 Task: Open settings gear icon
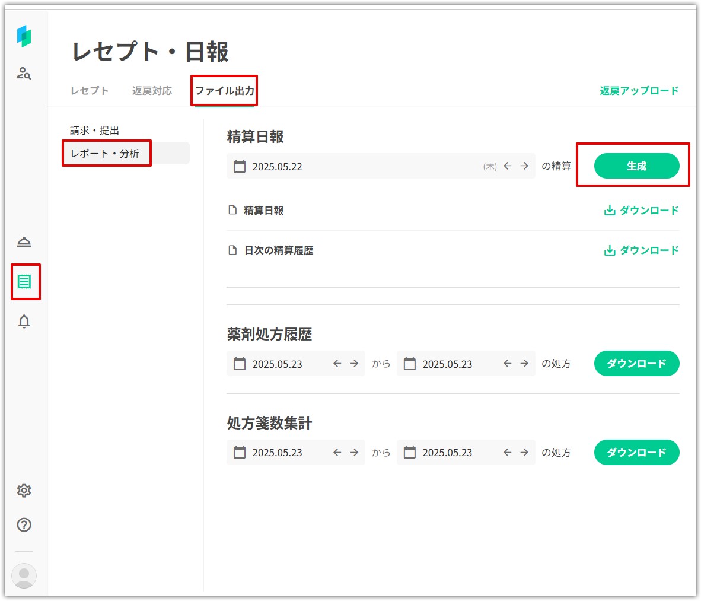coord(24,491)
